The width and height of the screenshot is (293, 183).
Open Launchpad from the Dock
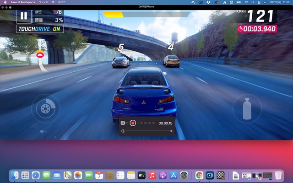[x=25, y=175]
